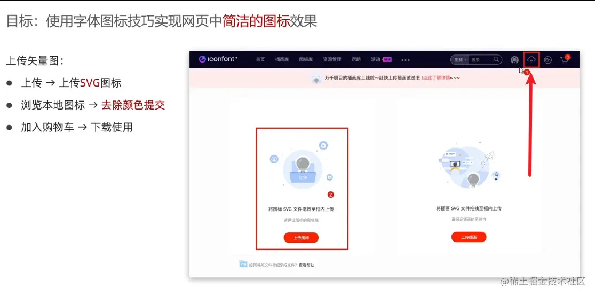Viewport: 595px width, 296px height.
Task: Click the three-dots more menu
Action: 406,60
